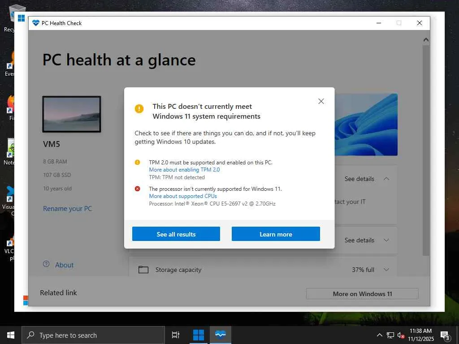459x344 pixels.
Task: Click Rename your PC link
Action: pos(68,209)
